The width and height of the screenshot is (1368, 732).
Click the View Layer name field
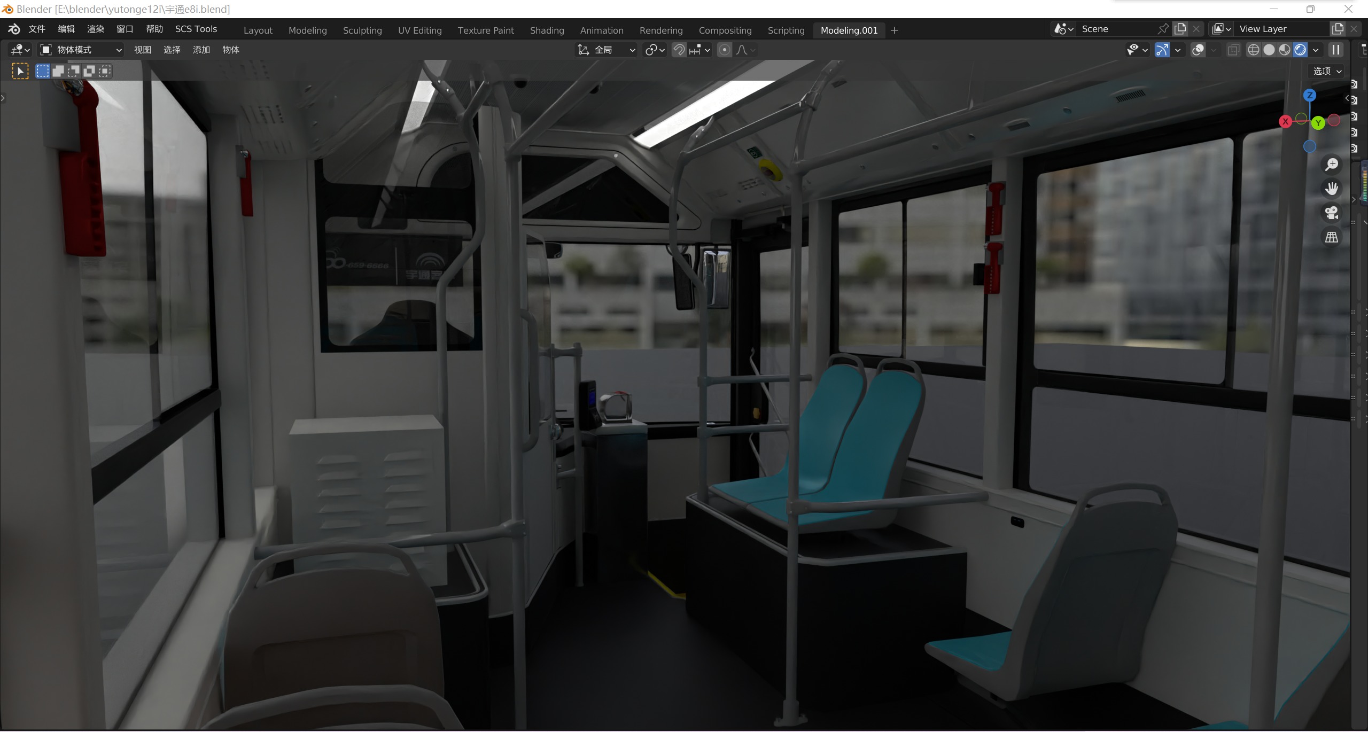1282,29
